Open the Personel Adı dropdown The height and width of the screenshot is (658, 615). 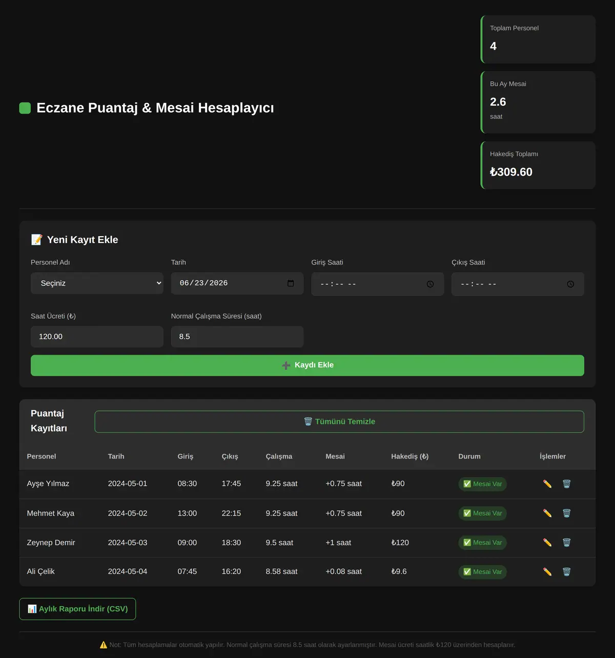pos(97,283)
